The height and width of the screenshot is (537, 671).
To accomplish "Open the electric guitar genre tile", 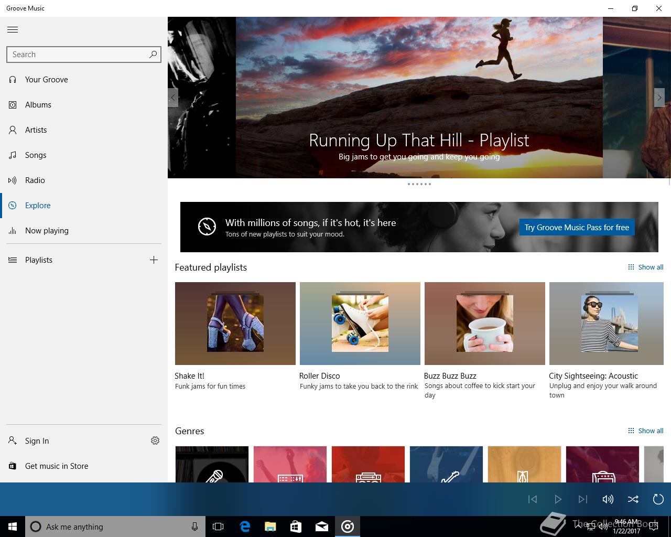I will point(446,464).
